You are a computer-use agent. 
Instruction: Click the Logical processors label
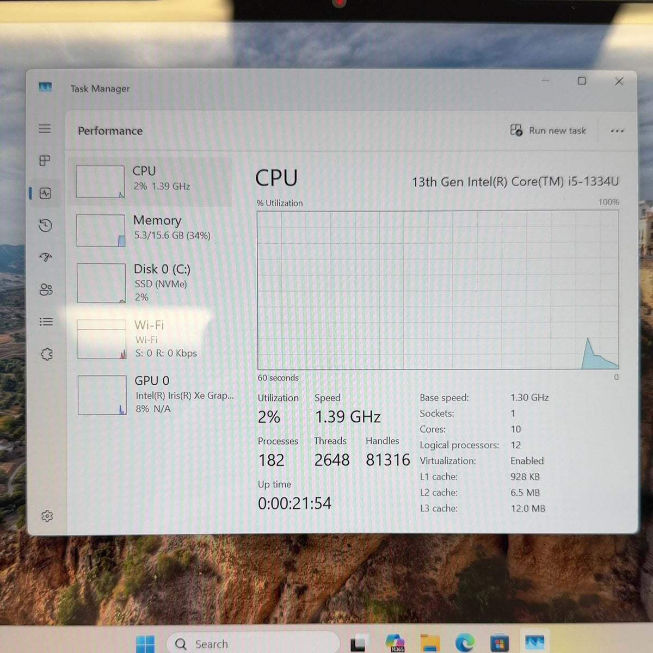459,445
